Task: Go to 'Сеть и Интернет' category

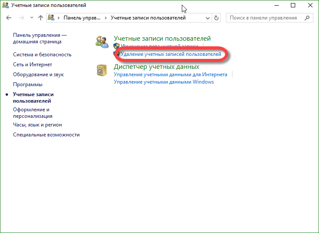Action: tap(32, 65)
